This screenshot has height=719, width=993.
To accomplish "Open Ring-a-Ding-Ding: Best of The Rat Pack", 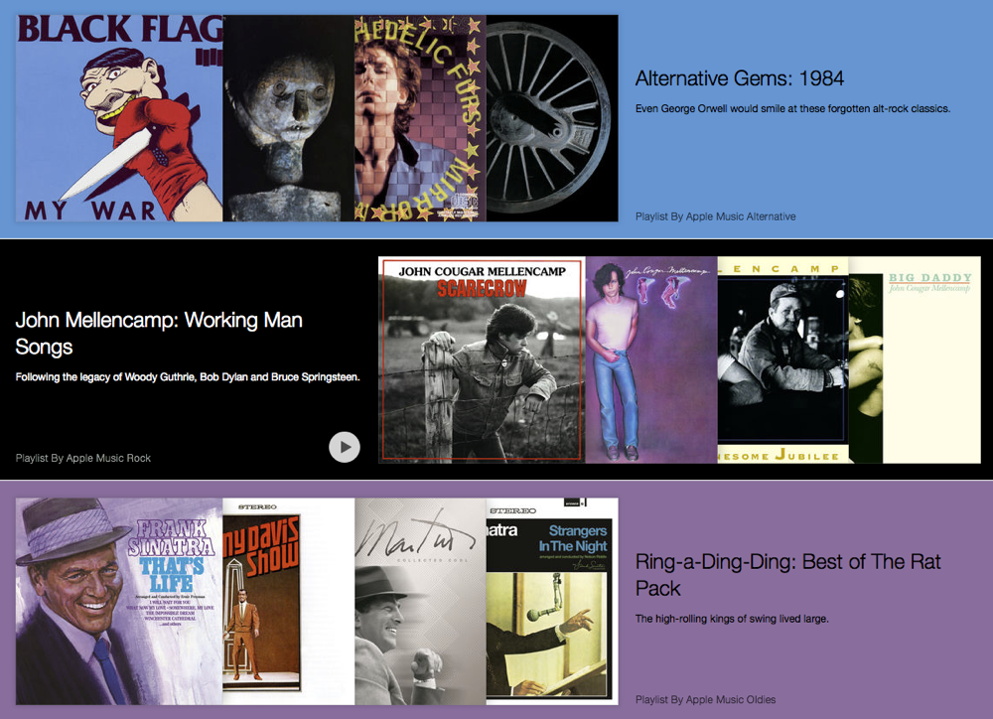I will 787,575.
